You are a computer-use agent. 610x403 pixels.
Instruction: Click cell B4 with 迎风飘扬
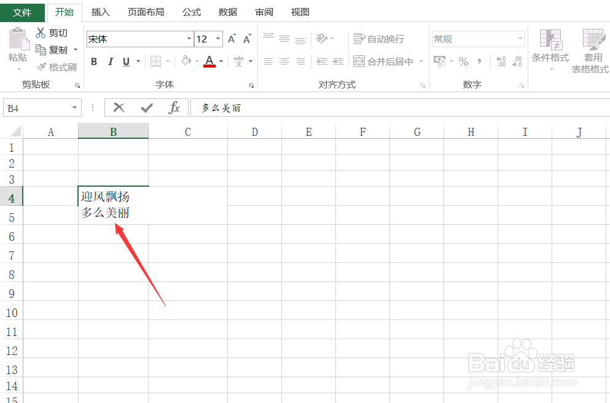[x=113, y=196]
